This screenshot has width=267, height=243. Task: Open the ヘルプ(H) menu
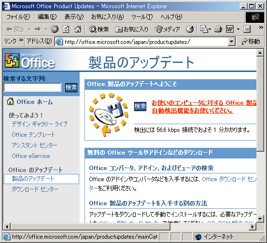171,17
